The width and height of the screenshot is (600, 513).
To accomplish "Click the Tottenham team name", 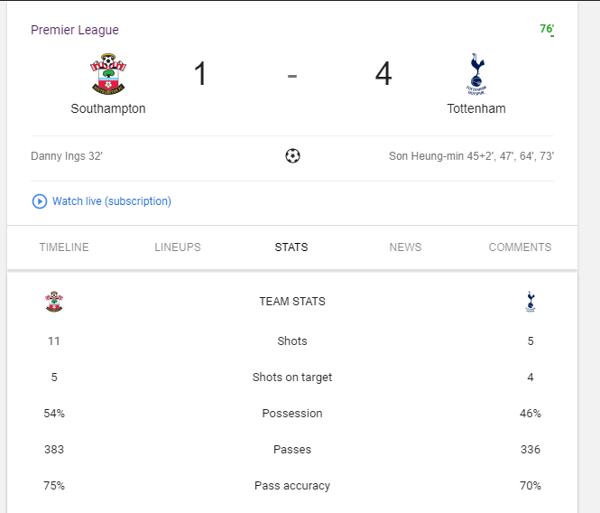I will tap(475, 108).
